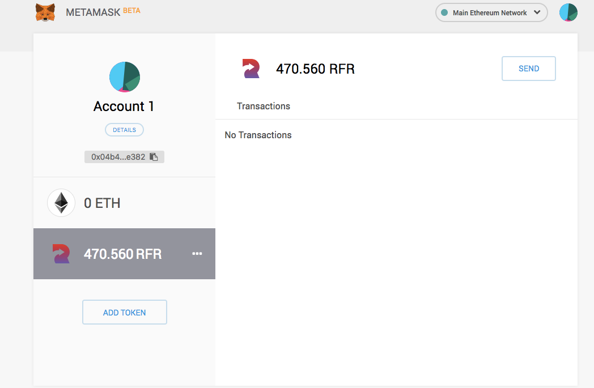Click the RFR token icon in the sidebar
Image resolution: width=594 pixels, height=388 pixels.
[61, 254]
